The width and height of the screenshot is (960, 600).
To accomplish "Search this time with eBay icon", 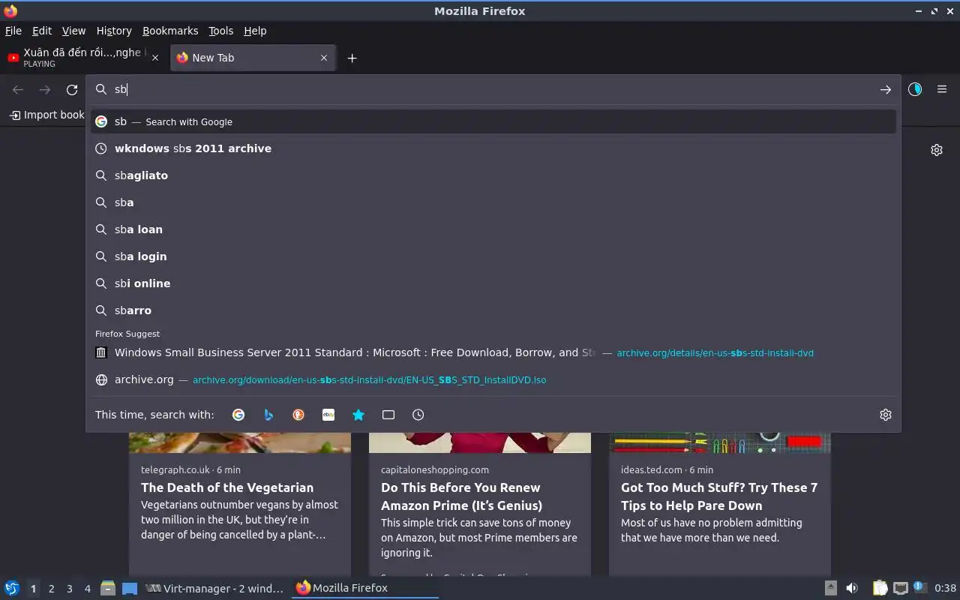I will pos(328,415).
